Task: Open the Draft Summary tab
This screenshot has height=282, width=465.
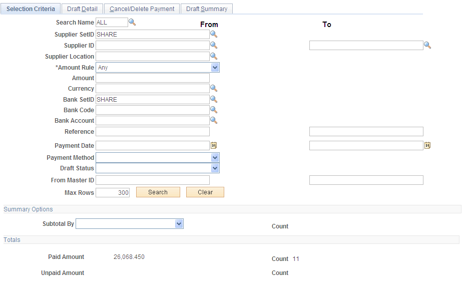Action: (207, 9)
